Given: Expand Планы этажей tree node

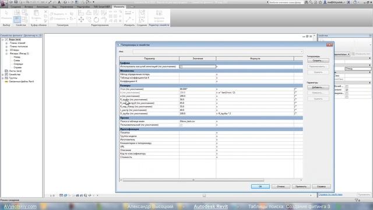Looking at the screenshot, I should click(6, 43).
